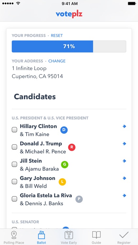Tap the Register checkmark icon
This screenshot has height=245, width=138.
[x=124, y=235]
